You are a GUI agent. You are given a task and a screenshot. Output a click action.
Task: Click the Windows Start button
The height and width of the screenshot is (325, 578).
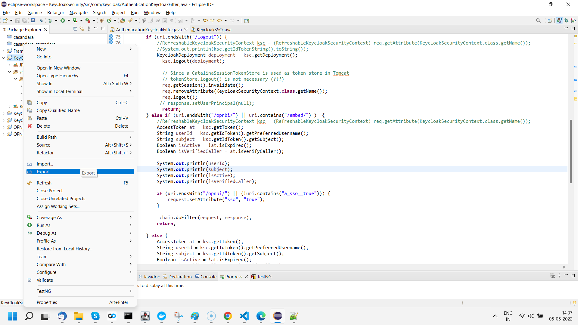tap(12, 316)
